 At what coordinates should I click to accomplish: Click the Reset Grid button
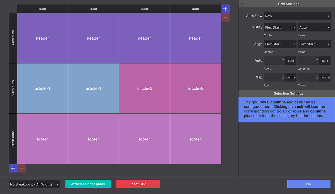tap(138, 184)
